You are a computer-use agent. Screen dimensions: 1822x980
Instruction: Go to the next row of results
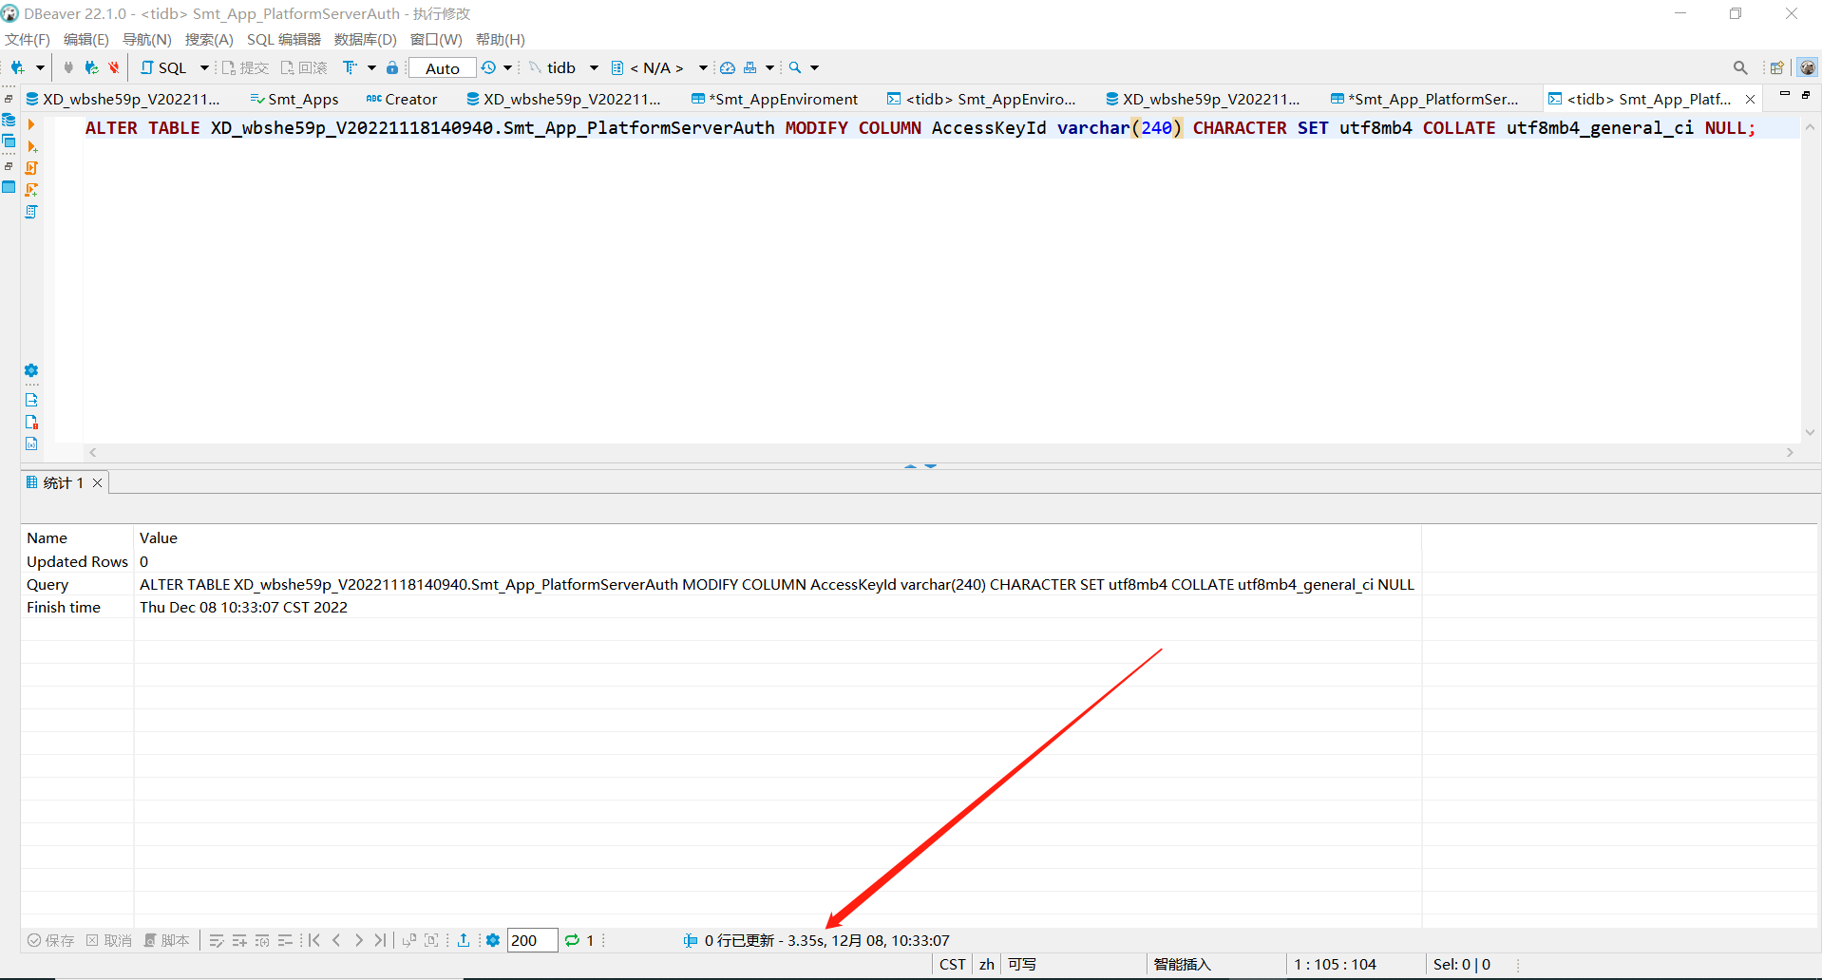coord(358,940)
